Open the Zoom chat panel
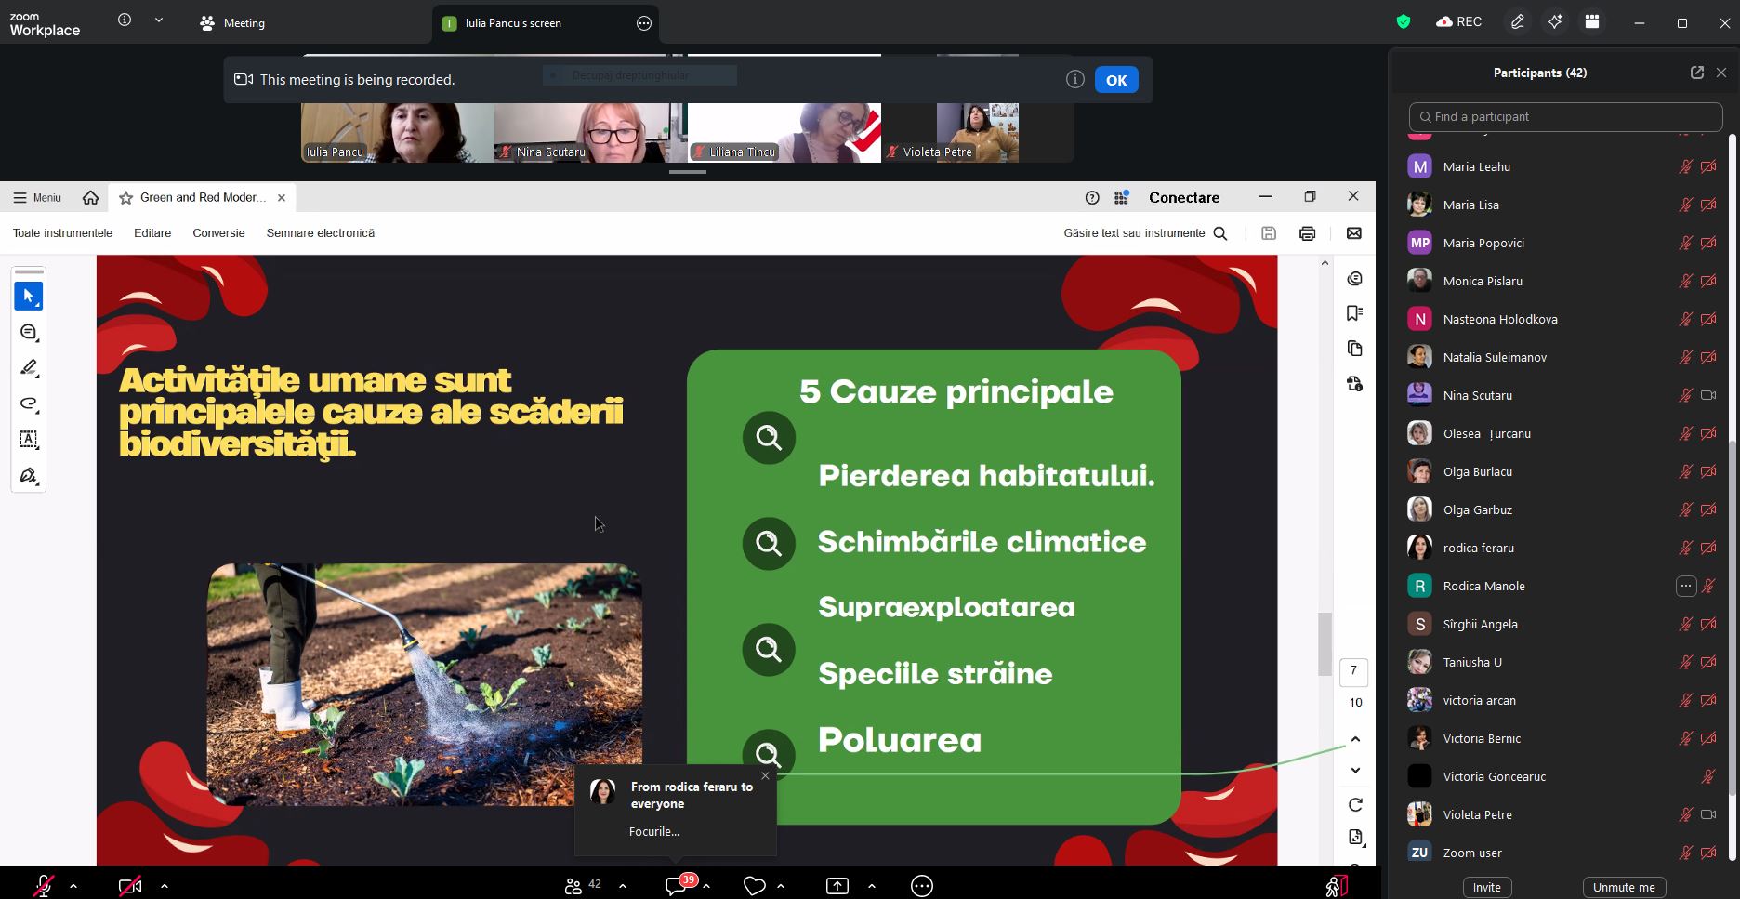Image resolution: width=1740 pixels, height=899 pixels. click(x=677, y=886)
